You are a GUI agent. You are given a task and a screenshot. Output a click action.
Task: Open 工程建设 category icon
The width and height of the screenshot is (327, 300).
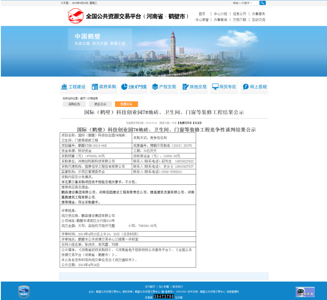(64, 86)
